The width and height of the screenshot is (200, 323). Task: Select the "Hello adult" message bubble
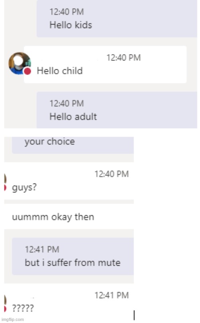coord(117,110)
